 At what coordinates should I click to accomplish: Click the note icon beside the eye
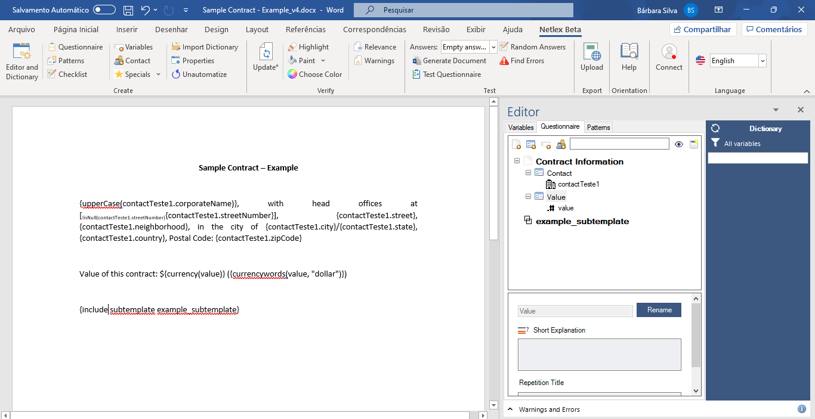[694, 144]
